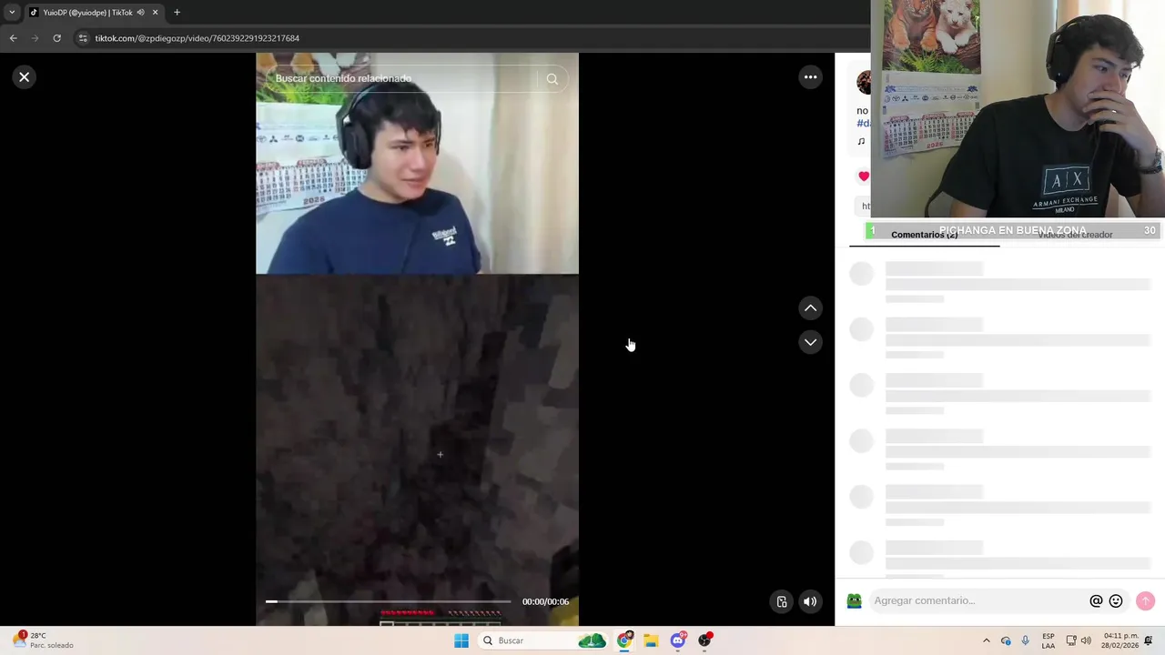Image resolution: width=1165 pixels, height=655 pixels.
Task: Expand the tab search dropdown arrow
Action: (12, 13)
